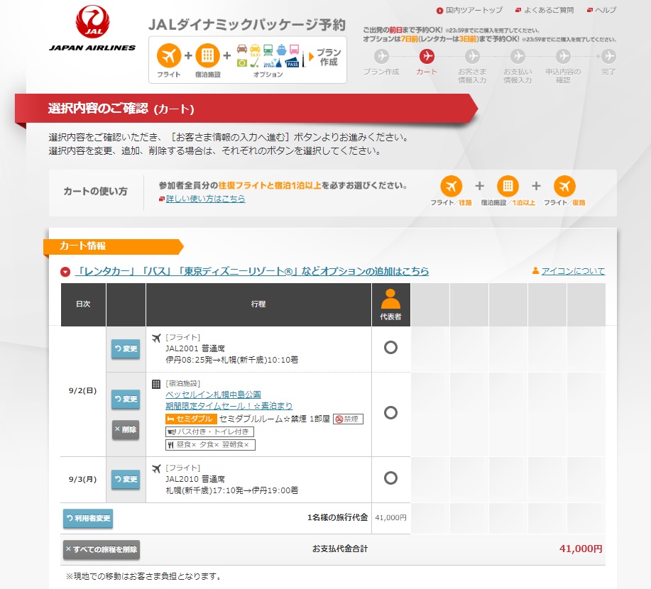Click the プラン作成 step plane icon

381,56
